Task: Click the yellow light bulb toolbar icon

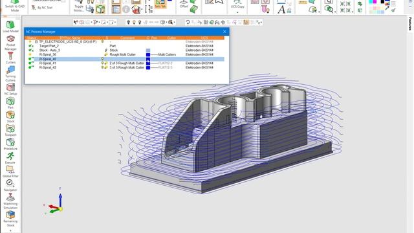Action: coord(134,22)
